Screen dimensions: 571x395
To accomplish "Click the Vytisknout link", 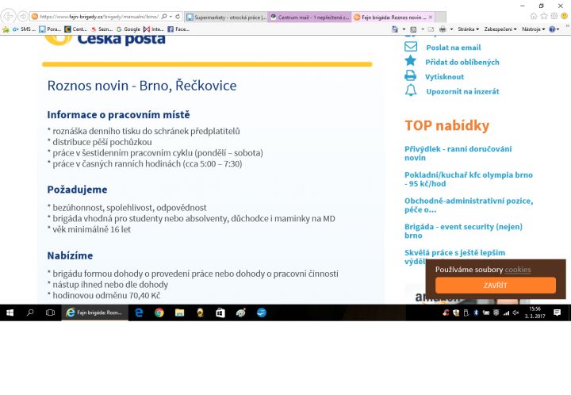I will pyautogui.click(x=444, y=77).
